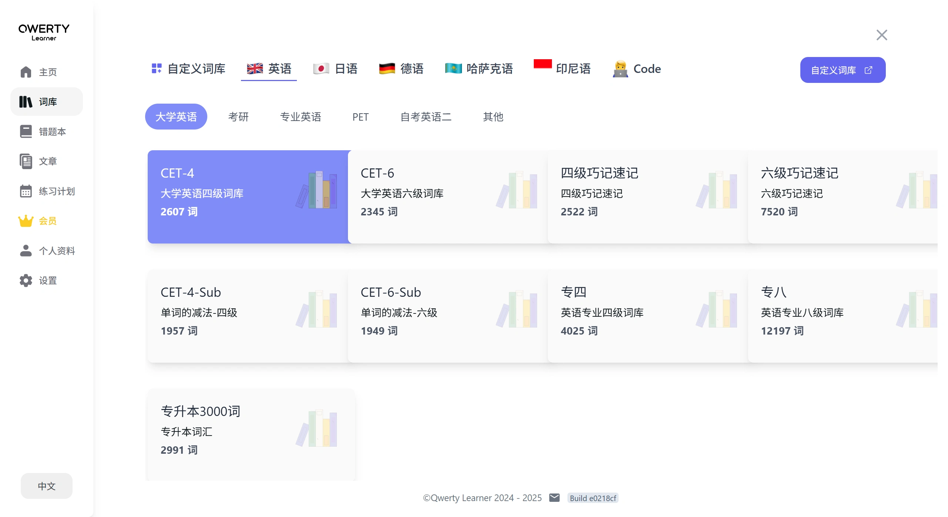
Task: Open the 文章 articles icon
Action: coord(26,161)
